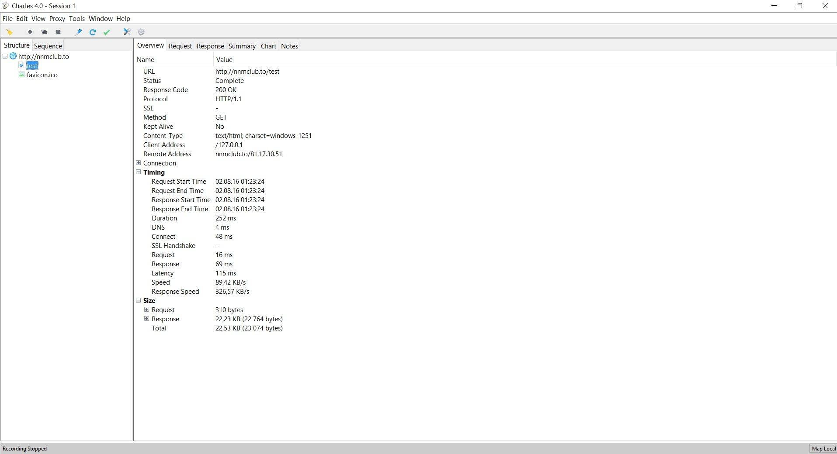Open the Summary tab
The image size is (837, 454).
242,46
